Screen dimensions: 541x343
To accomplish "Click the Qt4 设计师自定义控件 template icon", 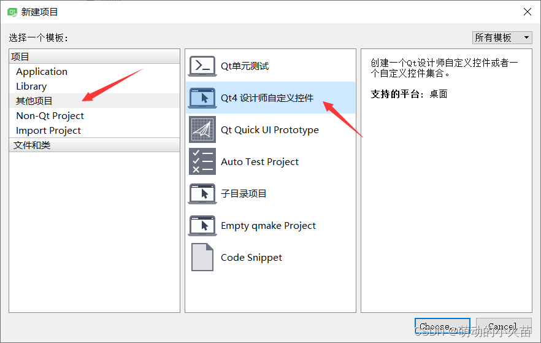I will 202,98.
